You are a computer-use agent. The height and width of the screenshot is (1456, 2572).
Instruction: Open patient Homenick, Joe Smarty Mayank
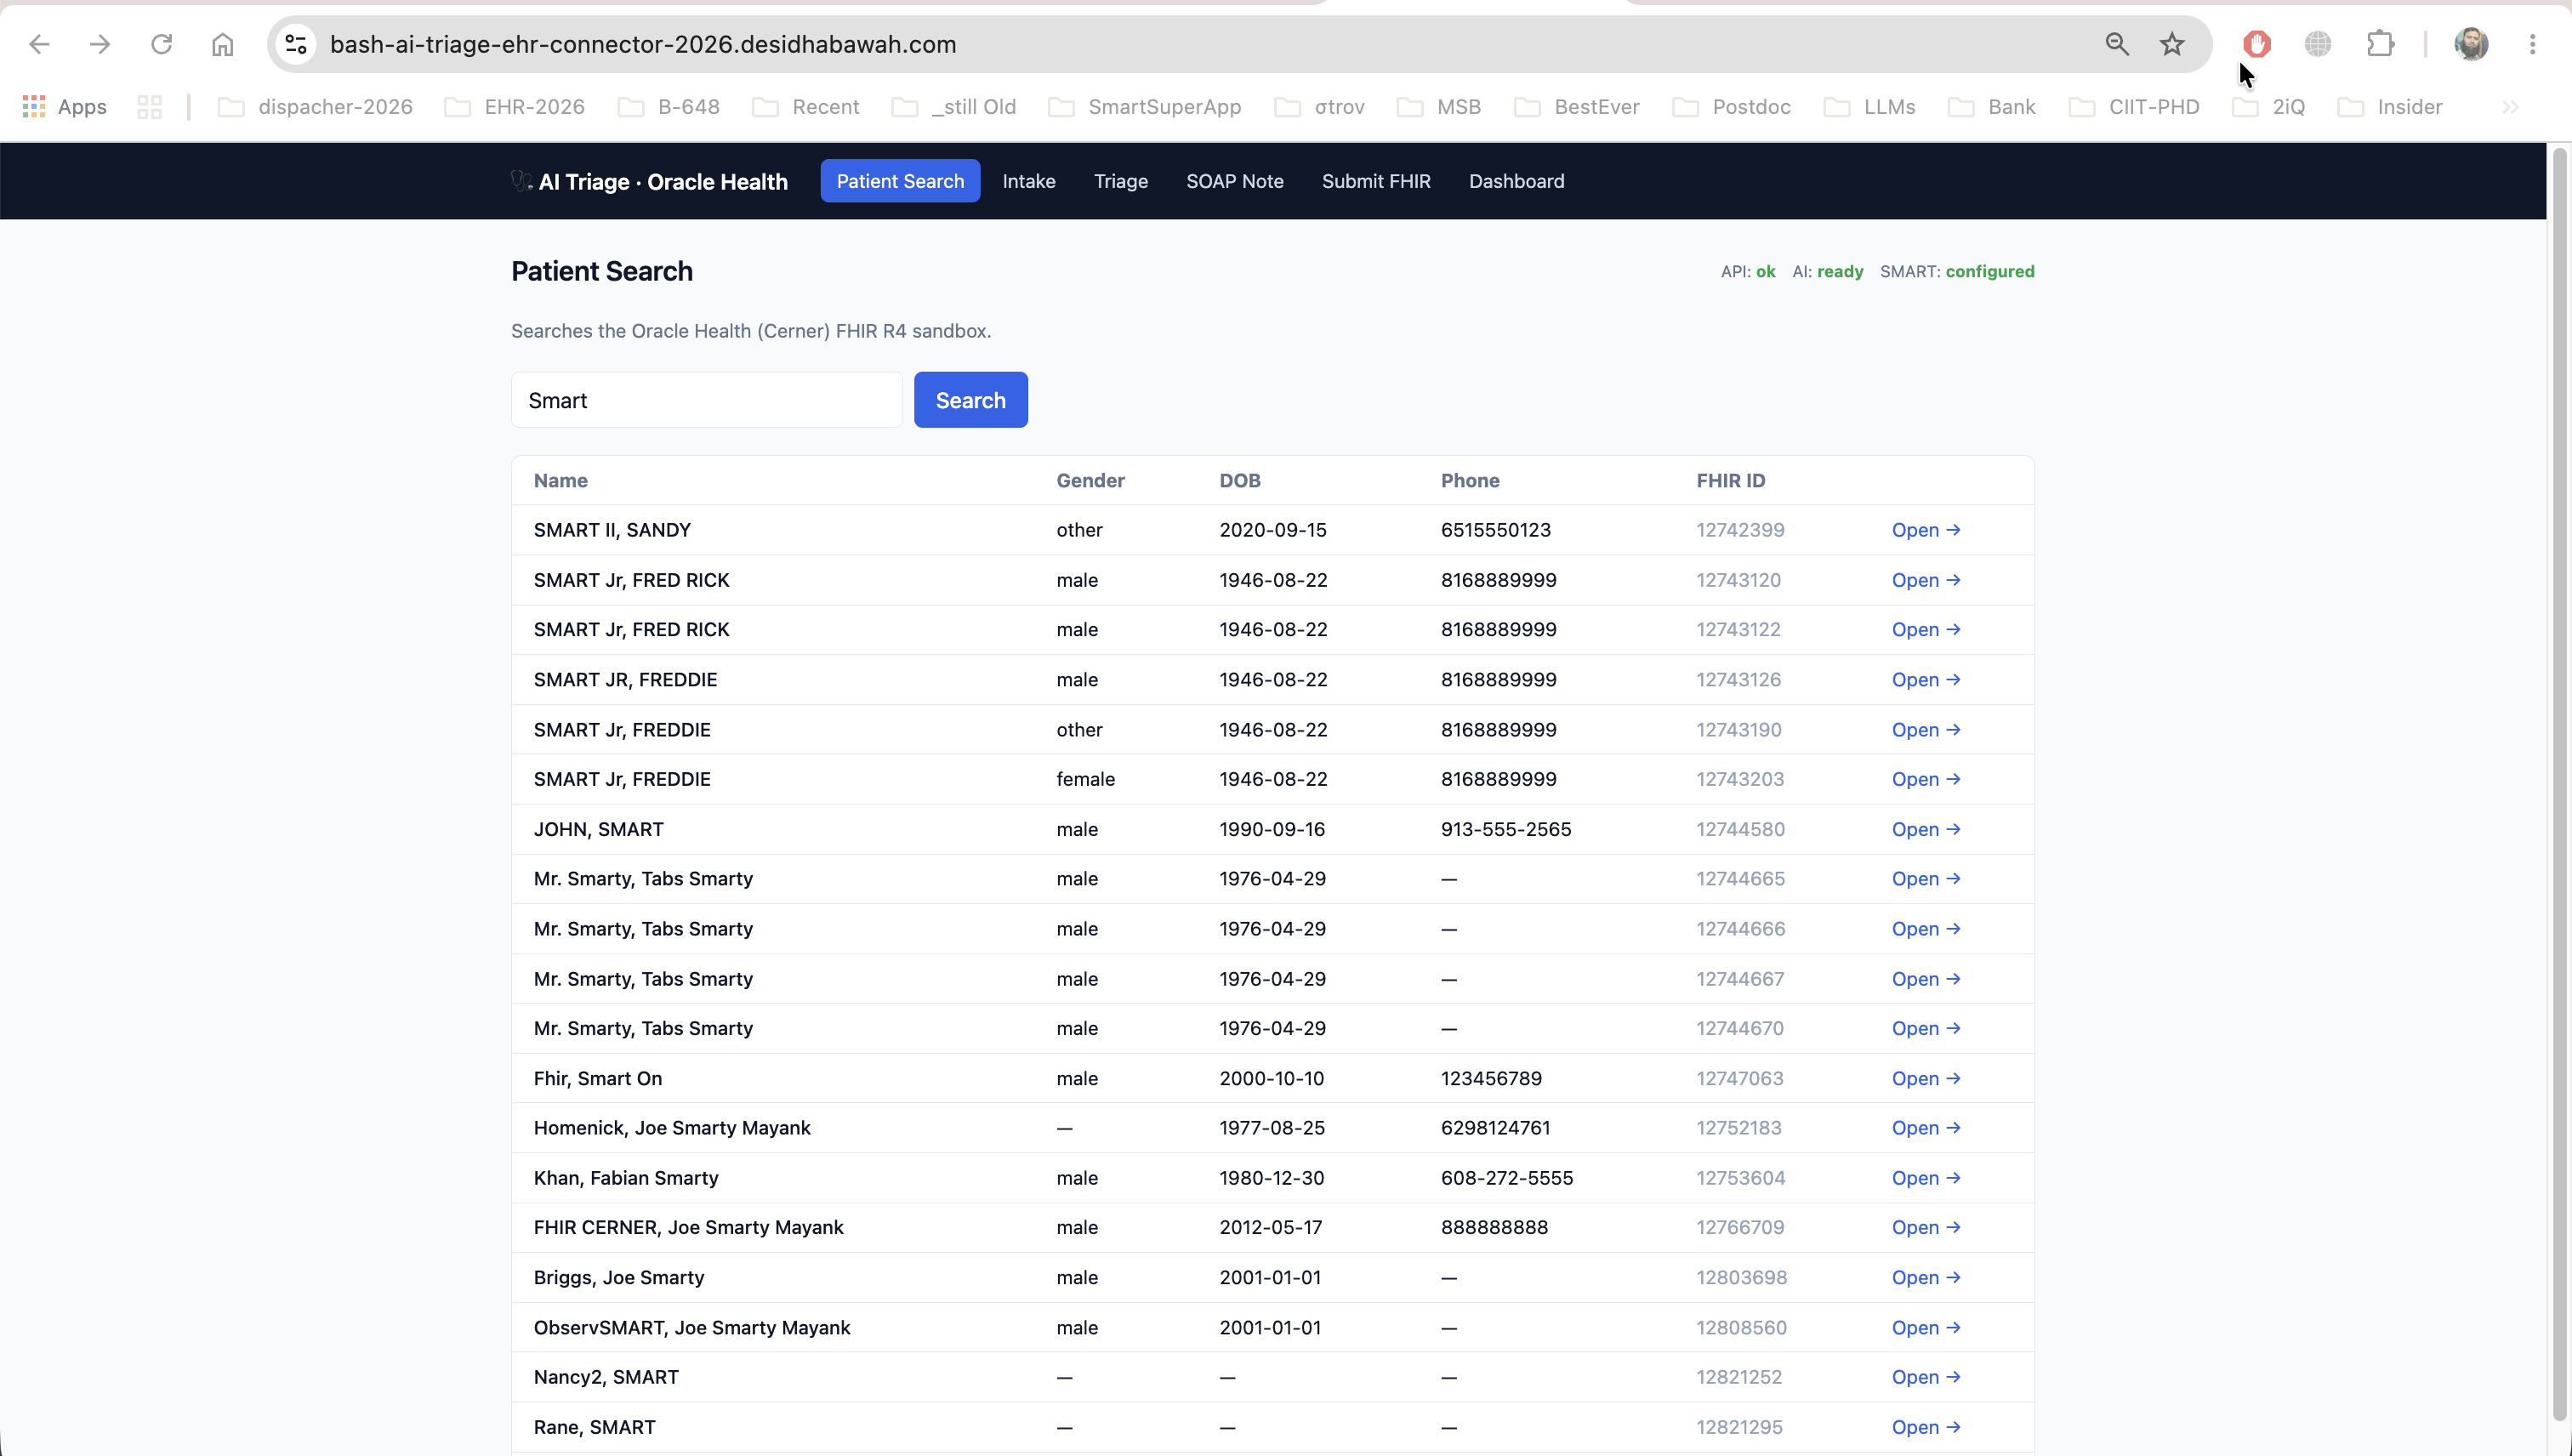1925,1128
